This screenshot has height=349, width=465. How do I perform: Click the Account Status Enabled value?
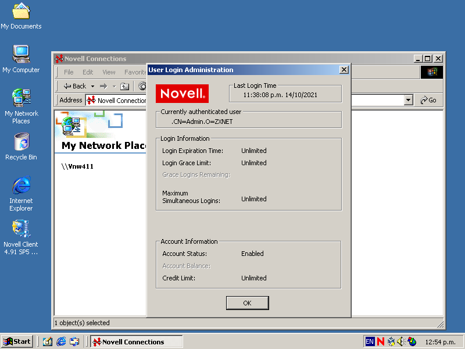pos(252,254)
